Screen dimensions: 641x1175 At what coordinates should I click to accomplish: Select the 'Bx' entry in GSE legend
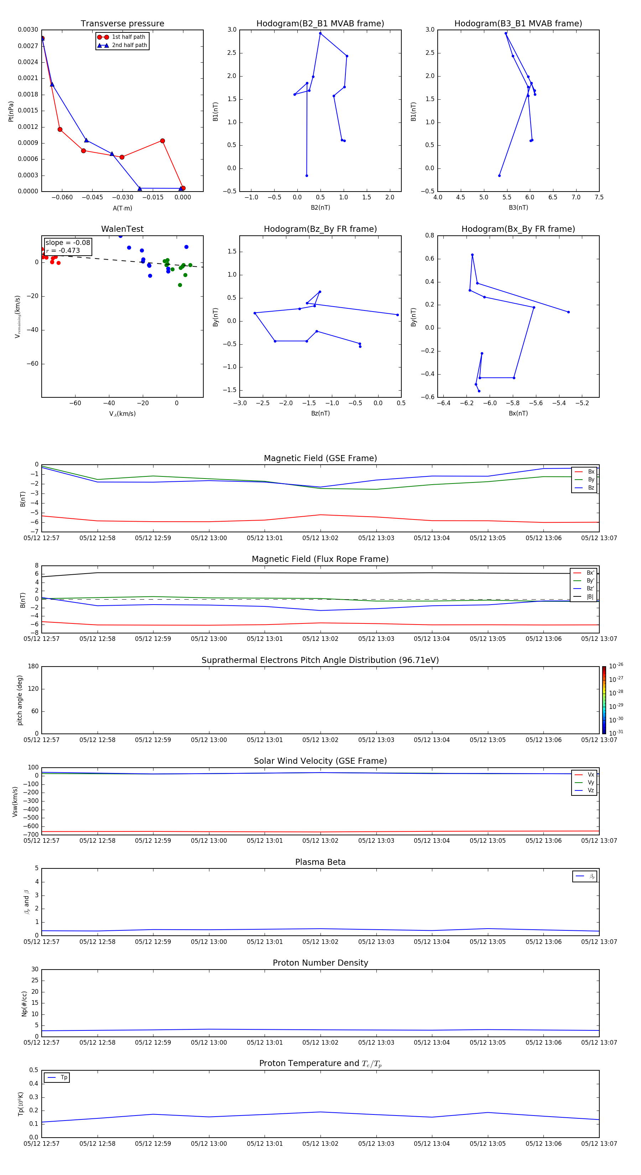click(584, 472)
